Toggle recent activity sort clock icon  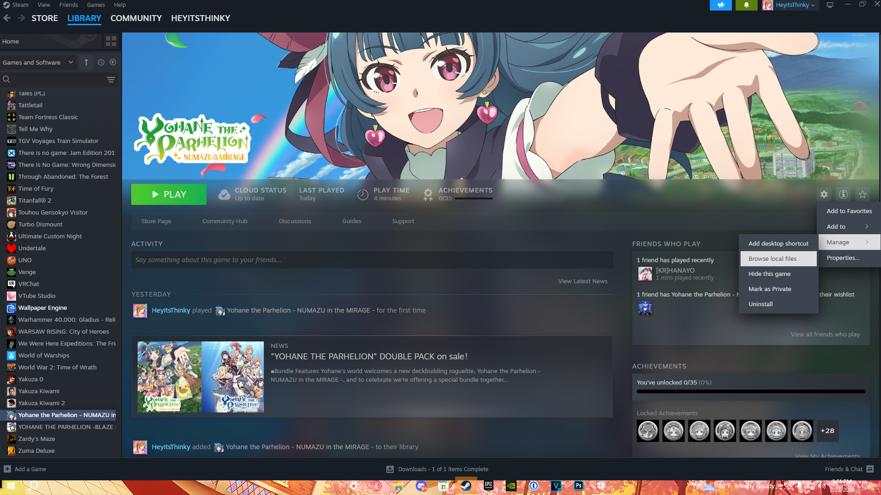tap(101, 62)
